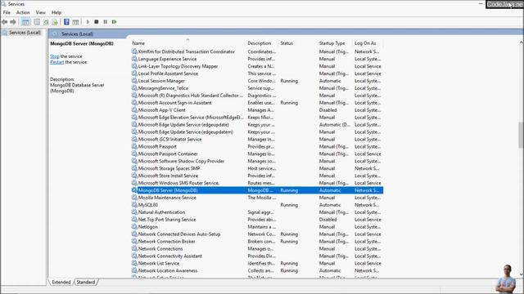Select Microsoft Edge Elevation Service row
This screenshot has width=524, height=294.
[x=257, y=118]
